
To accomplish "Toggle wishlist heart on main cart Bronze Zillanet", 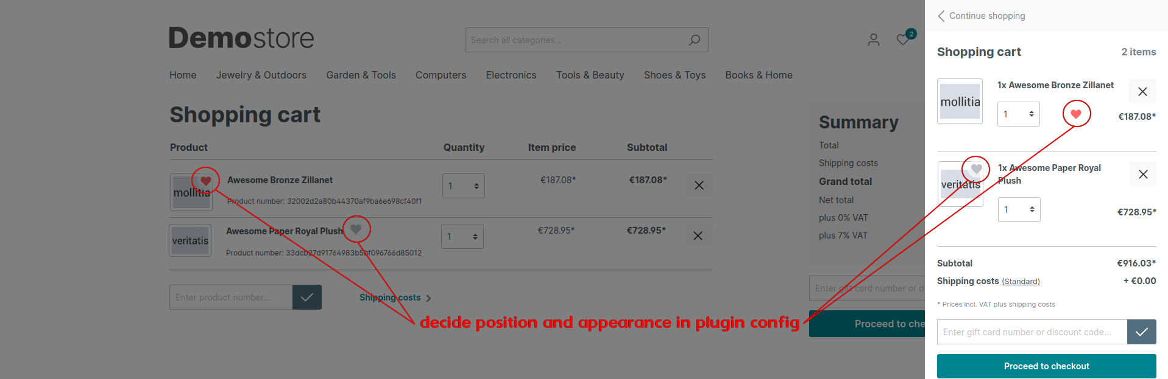I will [206, 181].
